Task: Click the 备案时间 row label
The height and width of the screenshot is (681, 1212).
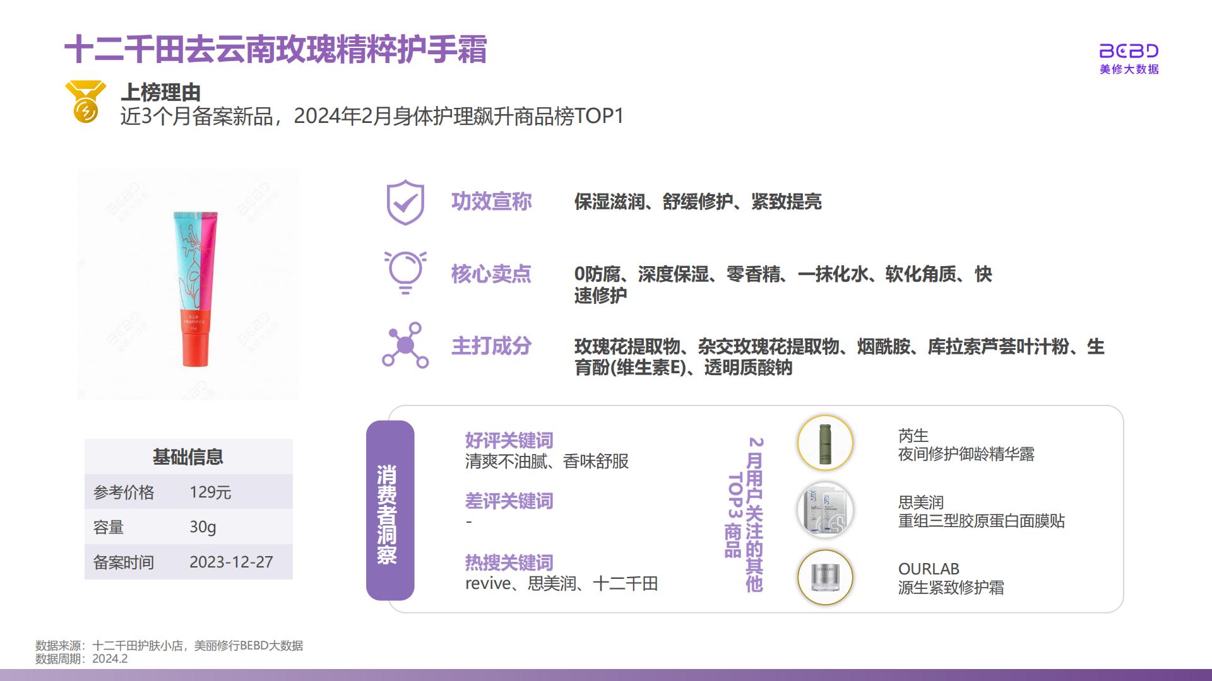Action: pos(124,562)
